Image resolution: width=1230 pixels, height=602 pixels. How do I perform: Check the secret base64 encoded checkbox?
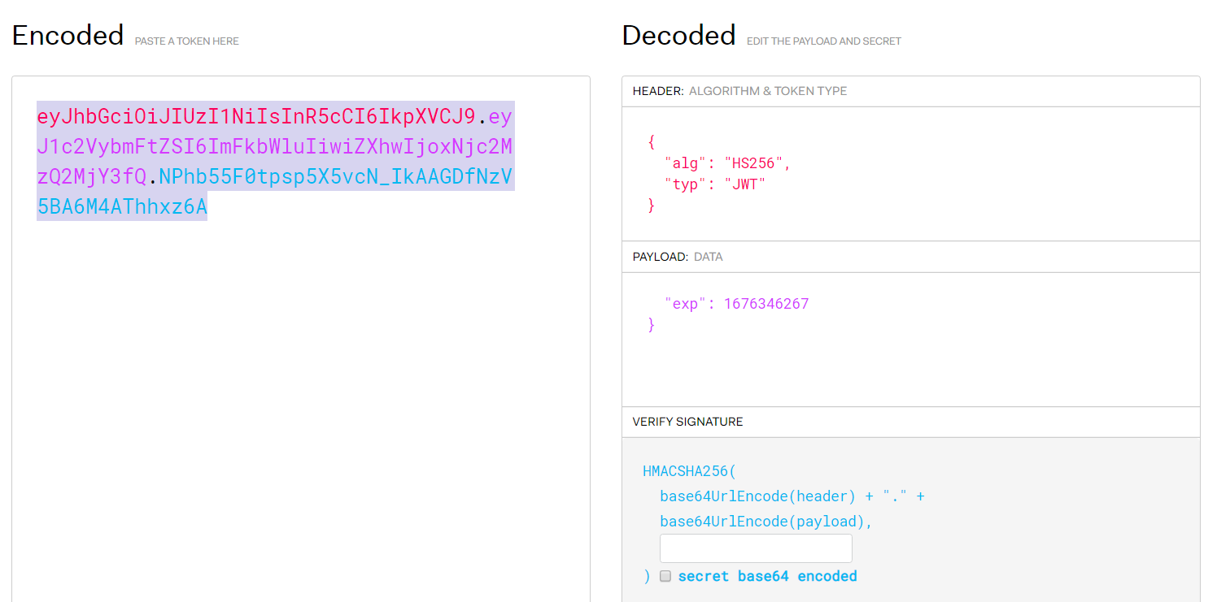pyautogui.click(x=665, y=576)
